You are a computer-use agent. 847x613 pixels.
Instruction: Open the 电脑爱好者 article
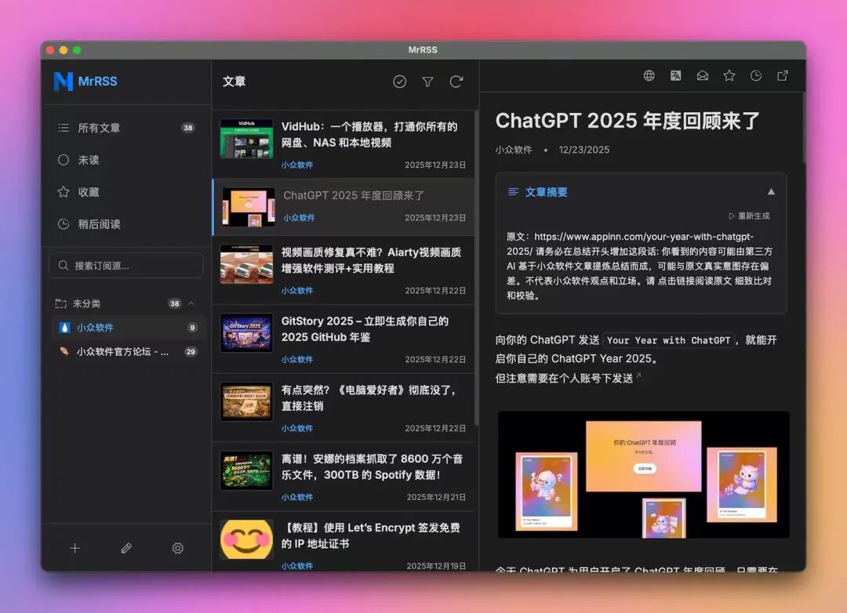coord(344,408)
